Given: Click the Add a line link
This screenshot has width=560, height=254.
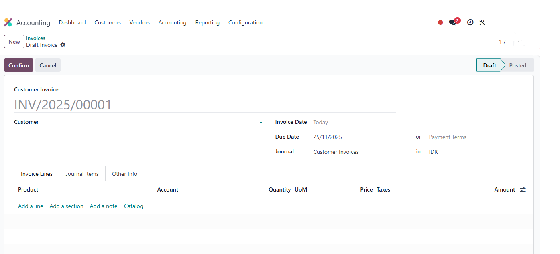Looking at the screenshot, I should pos(31,206).
